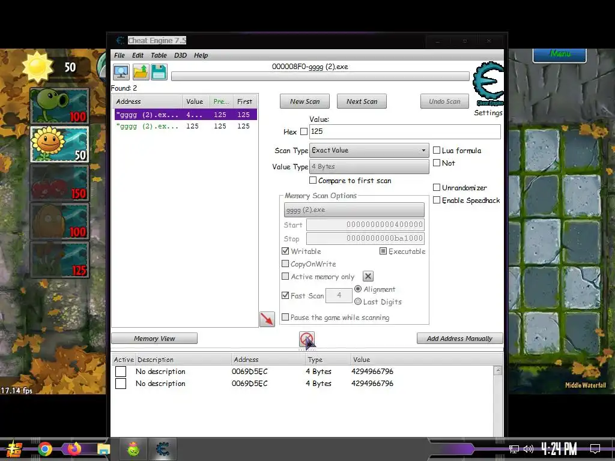Screen dimensions: 615x461
Task: Click the X button beside Active memory only
Action: point(368,276)
